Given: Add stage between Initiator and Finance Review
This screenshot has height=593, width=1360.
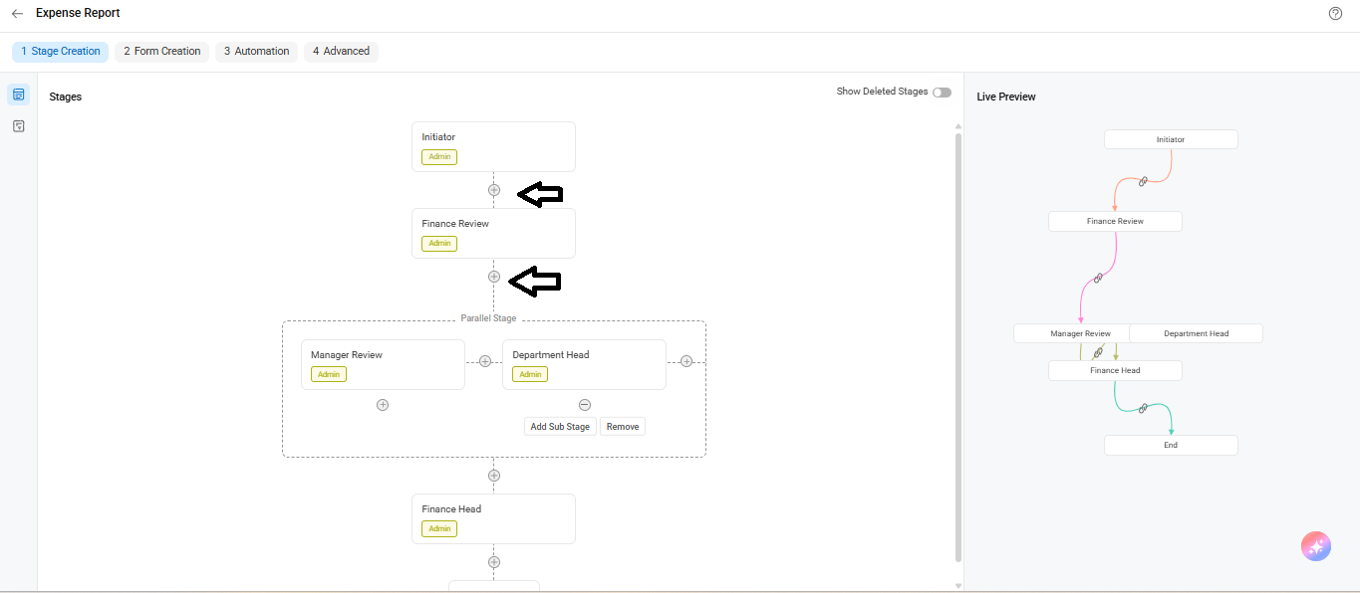Looking at the screenshot, I should [x=494, y=190].
